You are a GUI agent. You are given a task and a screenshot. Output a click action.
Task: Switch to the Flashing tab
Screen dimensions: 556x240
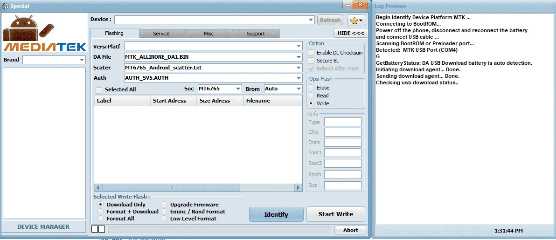click(x=114, y=34)
